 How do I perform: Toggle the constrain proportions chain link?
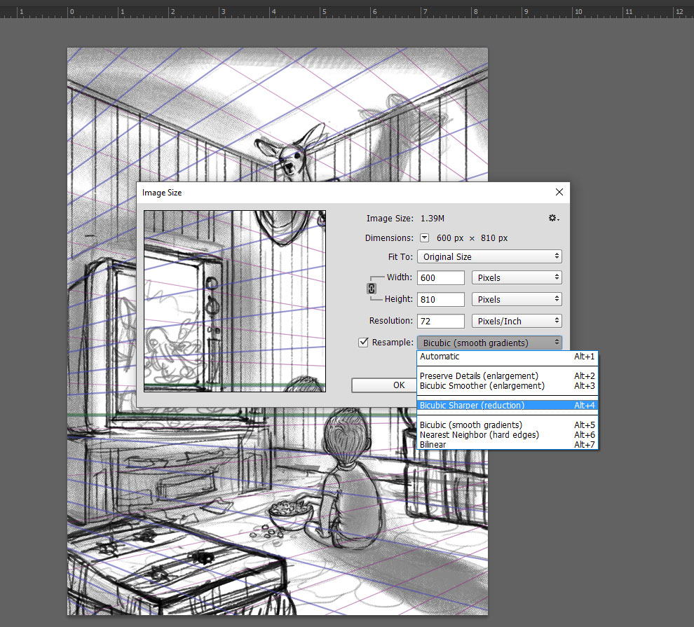[372, 289]
